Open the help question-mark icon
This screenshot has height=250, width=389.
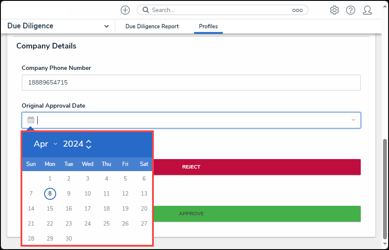(x=350, y=10)
